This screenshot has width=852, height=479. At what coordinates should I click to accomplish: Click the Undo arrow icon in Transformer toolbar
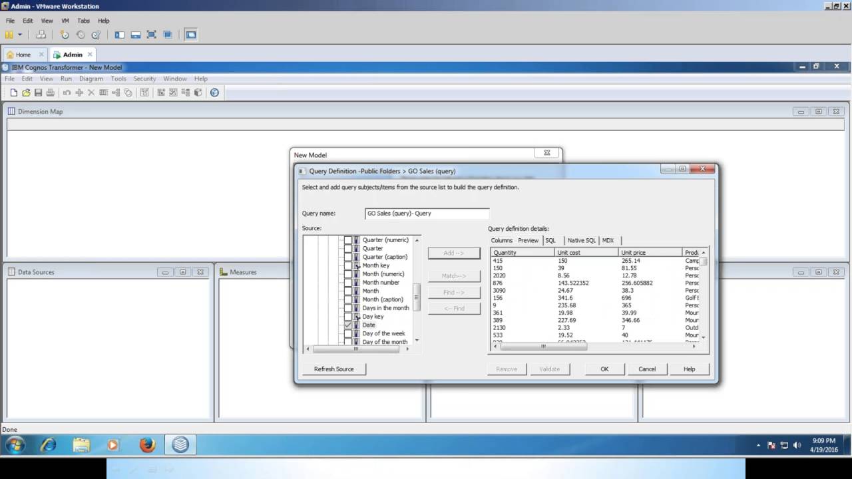[x=67, y=92]
